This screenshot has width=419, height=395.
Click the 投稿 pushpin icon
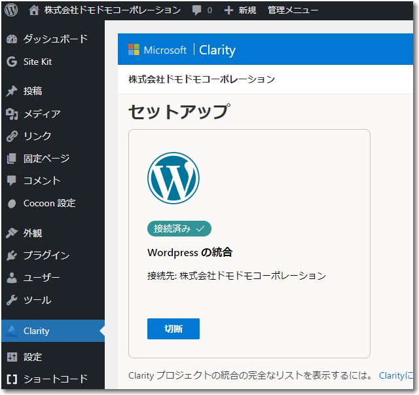pos(12,91)
